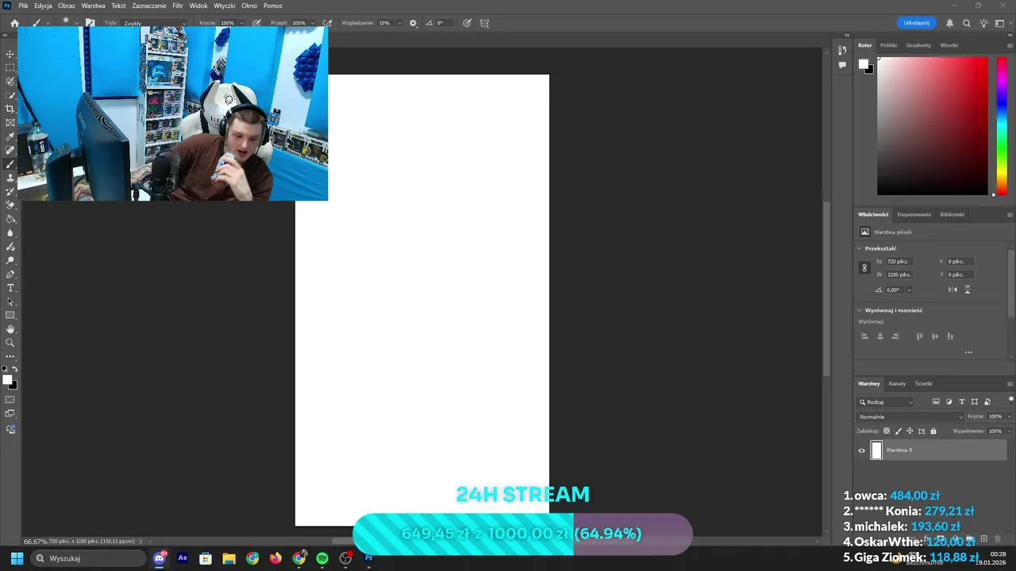The image size is (1016, 571).
Task: Open smoothing options gear icon
Action: pyautogui.click(x=413, y=23)
